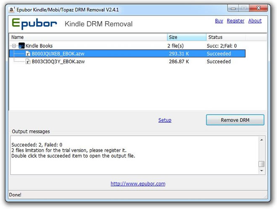
Task: Select the B003CIOQ3Y_EBOK.azw row
Action: click(127, 61)
